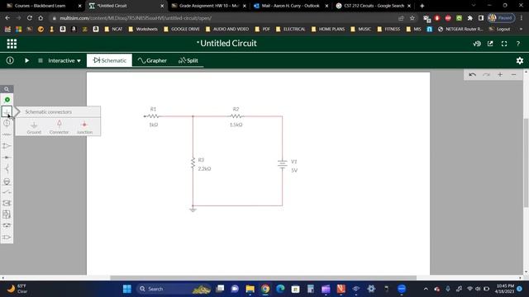The height and width of the screenshot is (297, 529).
Task: Bookmark this page with the star
Action: (x=412, y=18)
